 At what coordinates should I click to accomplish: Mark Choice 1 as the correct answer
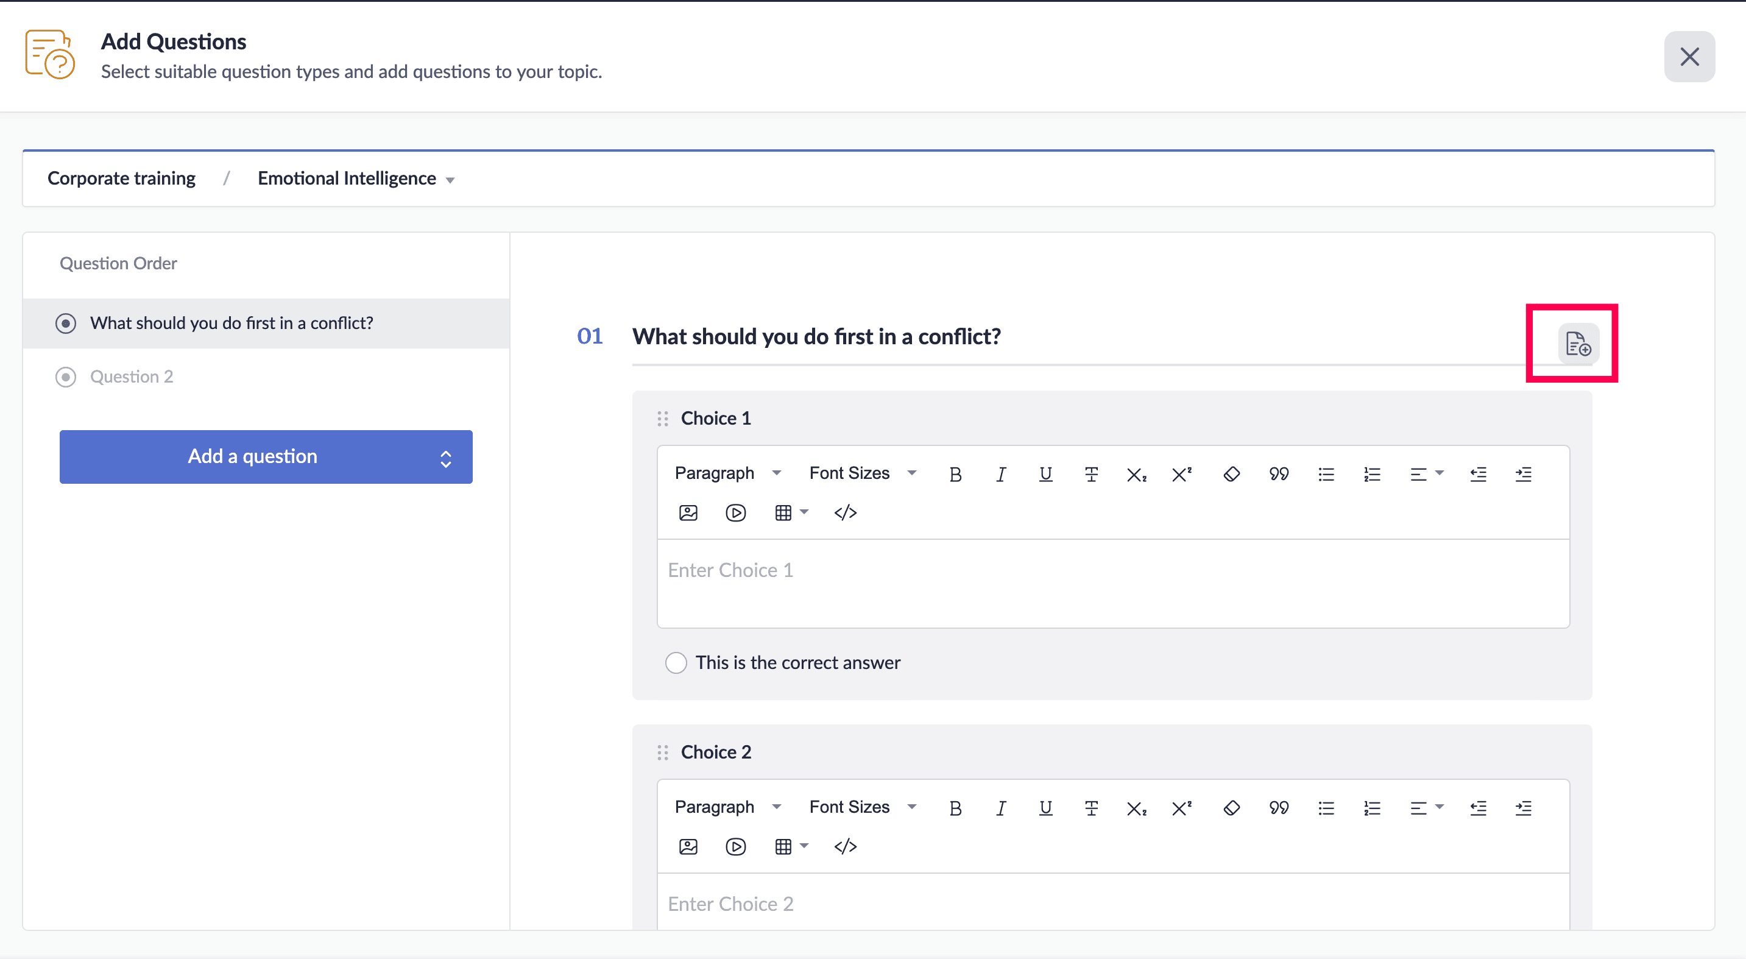tap(676, 662)
